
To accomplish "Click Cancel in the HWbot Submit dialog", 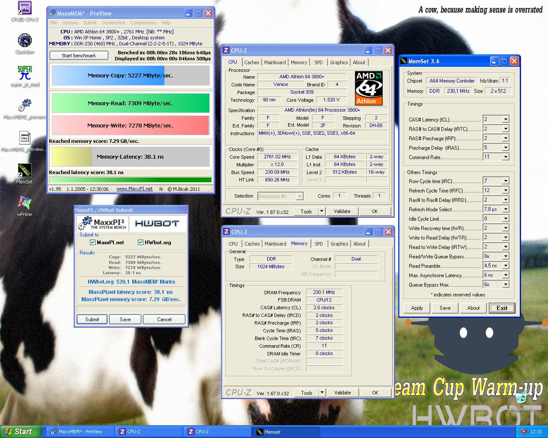I will pyautogui.click(x=164, y=320).
